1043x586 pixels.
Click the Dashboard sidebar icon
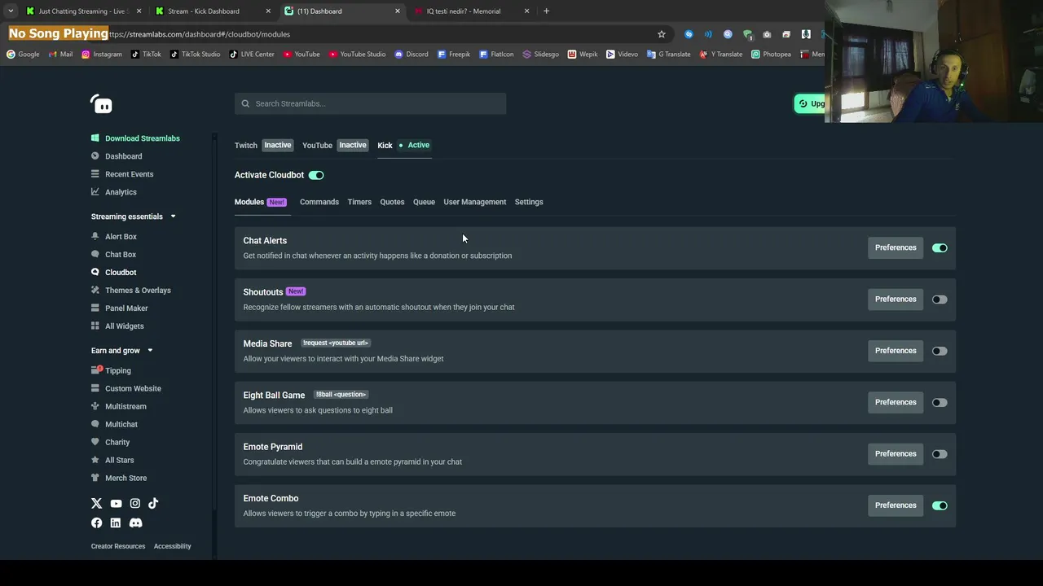pyautogui.click(x=95, y=156)
